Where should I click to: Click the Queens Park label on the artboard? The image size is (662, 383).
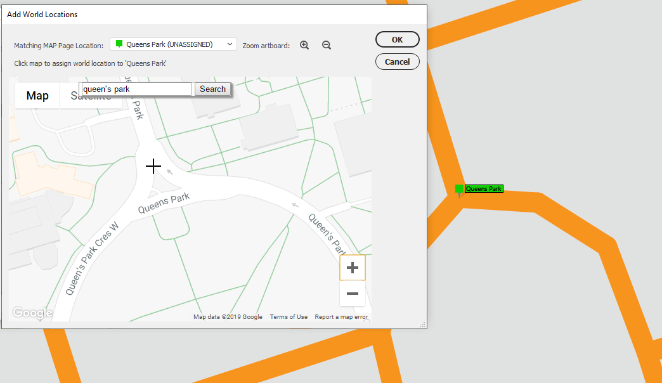[x=484, y=189]
